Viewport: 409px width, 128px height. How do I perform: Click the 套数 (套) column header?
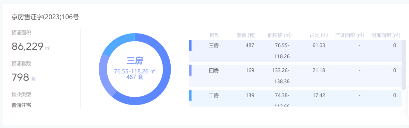coord(246,35)
